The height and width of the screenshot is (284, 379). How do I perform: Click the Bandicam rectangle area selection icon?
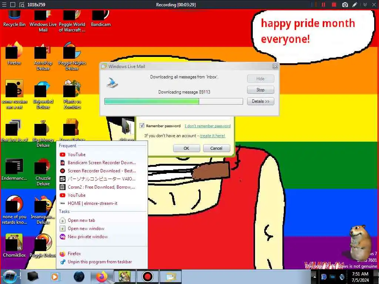pos(13,4)
